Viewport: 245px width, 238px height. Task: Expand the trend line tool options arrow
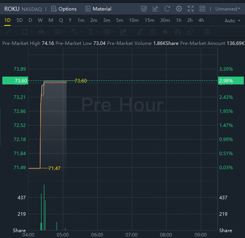(x=15, y=32)
